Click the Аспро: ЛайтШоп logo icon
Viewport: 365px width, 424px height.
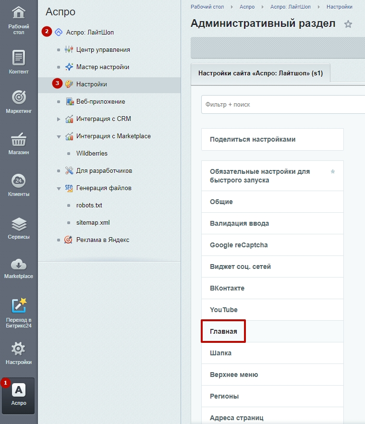coord(59,32)
